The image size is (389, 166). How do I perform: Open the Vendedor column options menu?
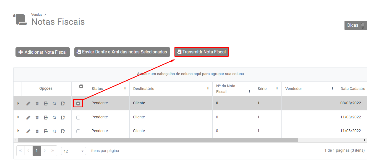(332, 89)
